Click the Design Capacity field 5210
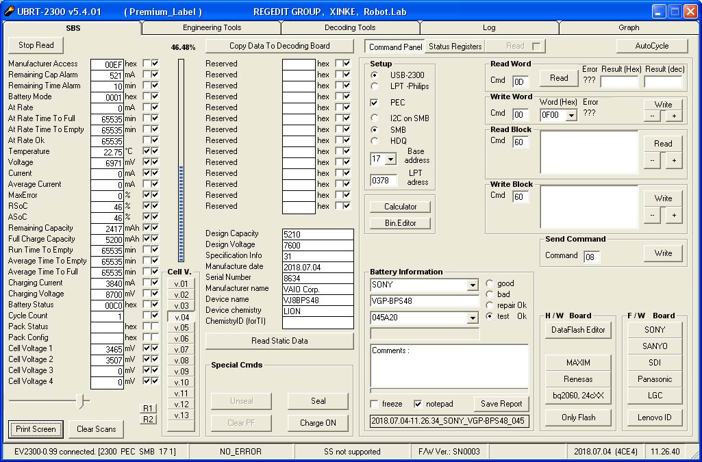Image resolution: width=702 pixels, height=462 pixels. click(x=318, y=234)
